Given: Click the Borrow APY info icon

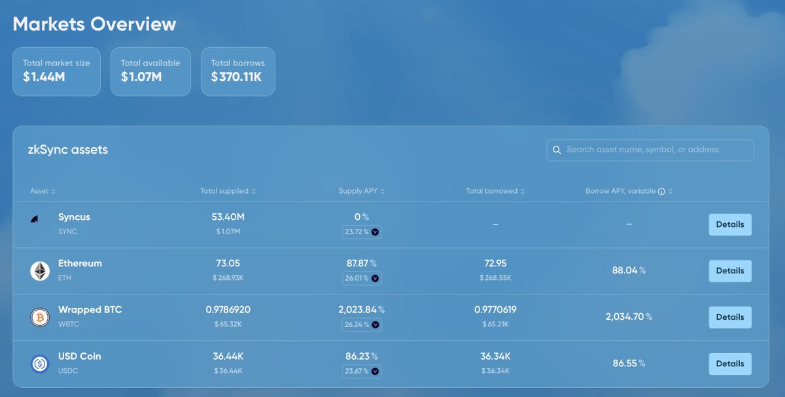Looking at the screenshot, I should [x=661, y=192].
